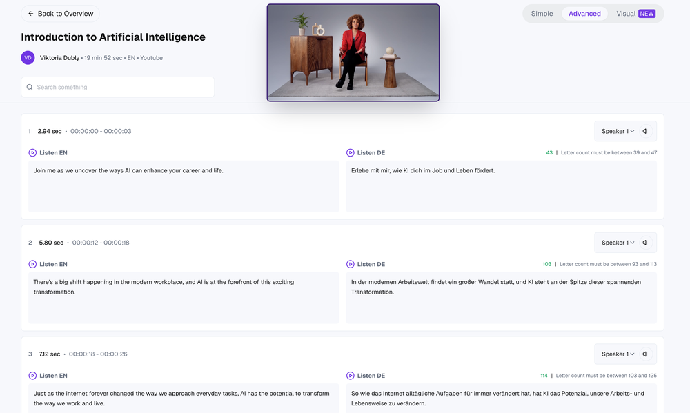
Task: Edit German text 'So wie das Internet'
Action: pos(501,398)
